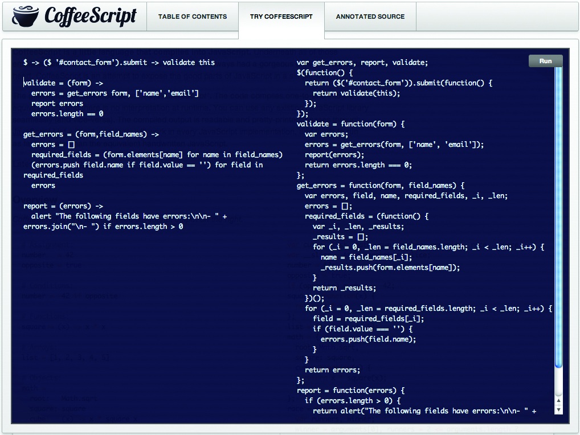This screenshot has width=580, height=435.
Task: Select the Try CoffeeScript tab
Action: coord(281,17)
